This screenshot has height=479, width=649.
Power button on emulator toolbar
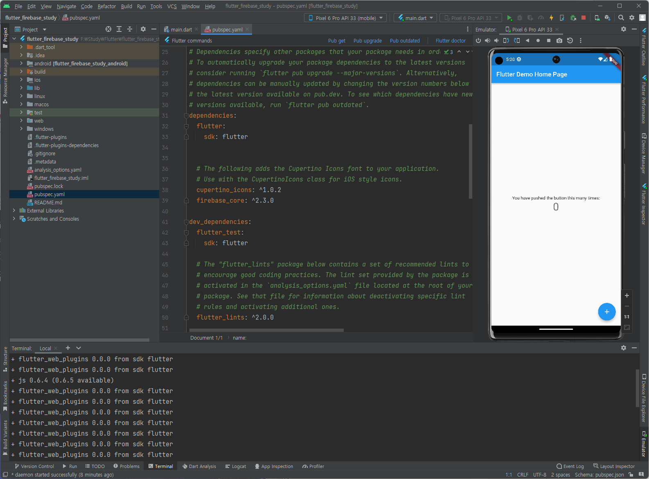[478, 40]
